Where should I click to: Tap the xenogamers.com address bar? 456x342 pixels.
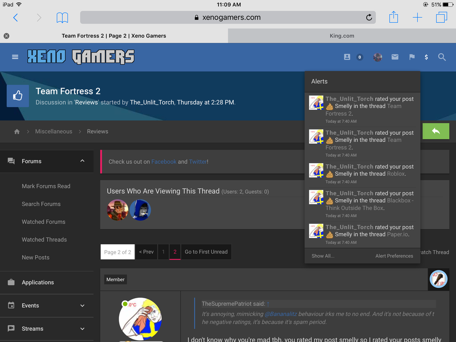click(x=228, y=17)
